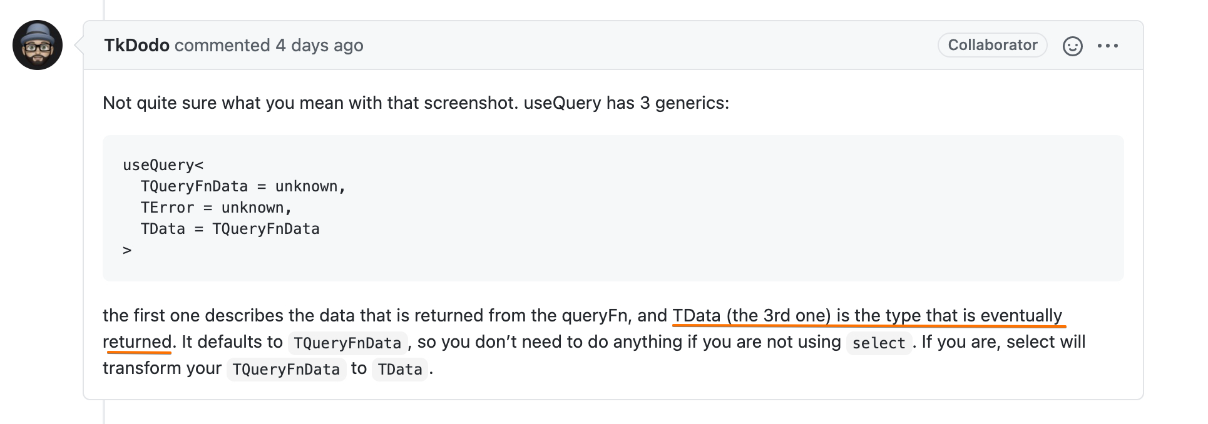
Task: Click the 'commented 4 days ago' timestamp
Action: tap(269, 45)
